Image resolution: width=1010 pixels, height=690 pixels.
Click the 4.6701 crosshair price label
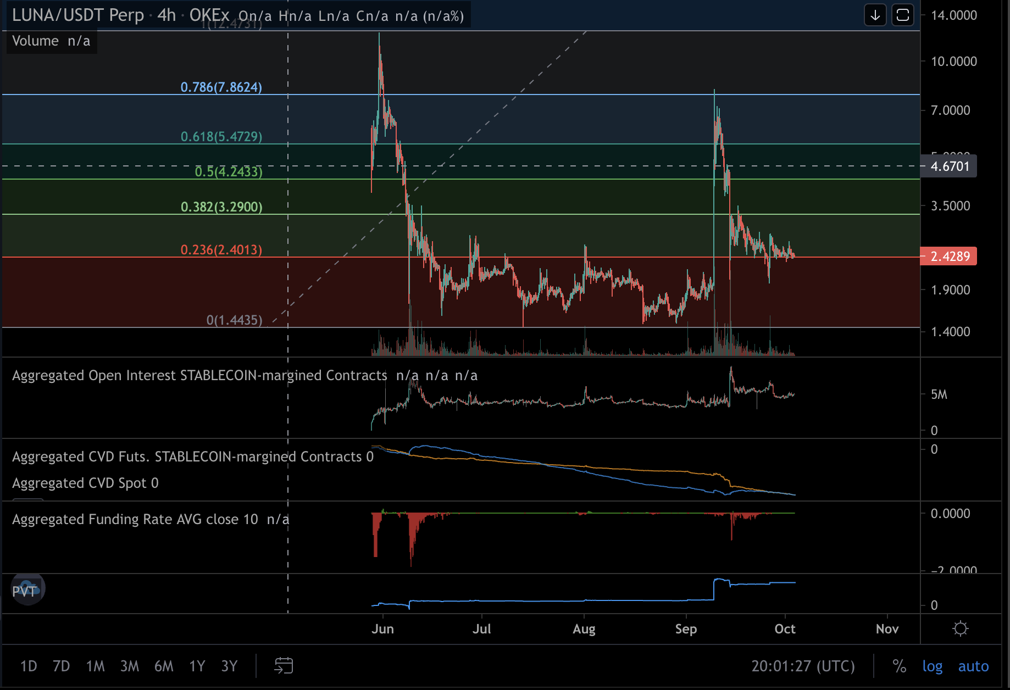point(949,166)
